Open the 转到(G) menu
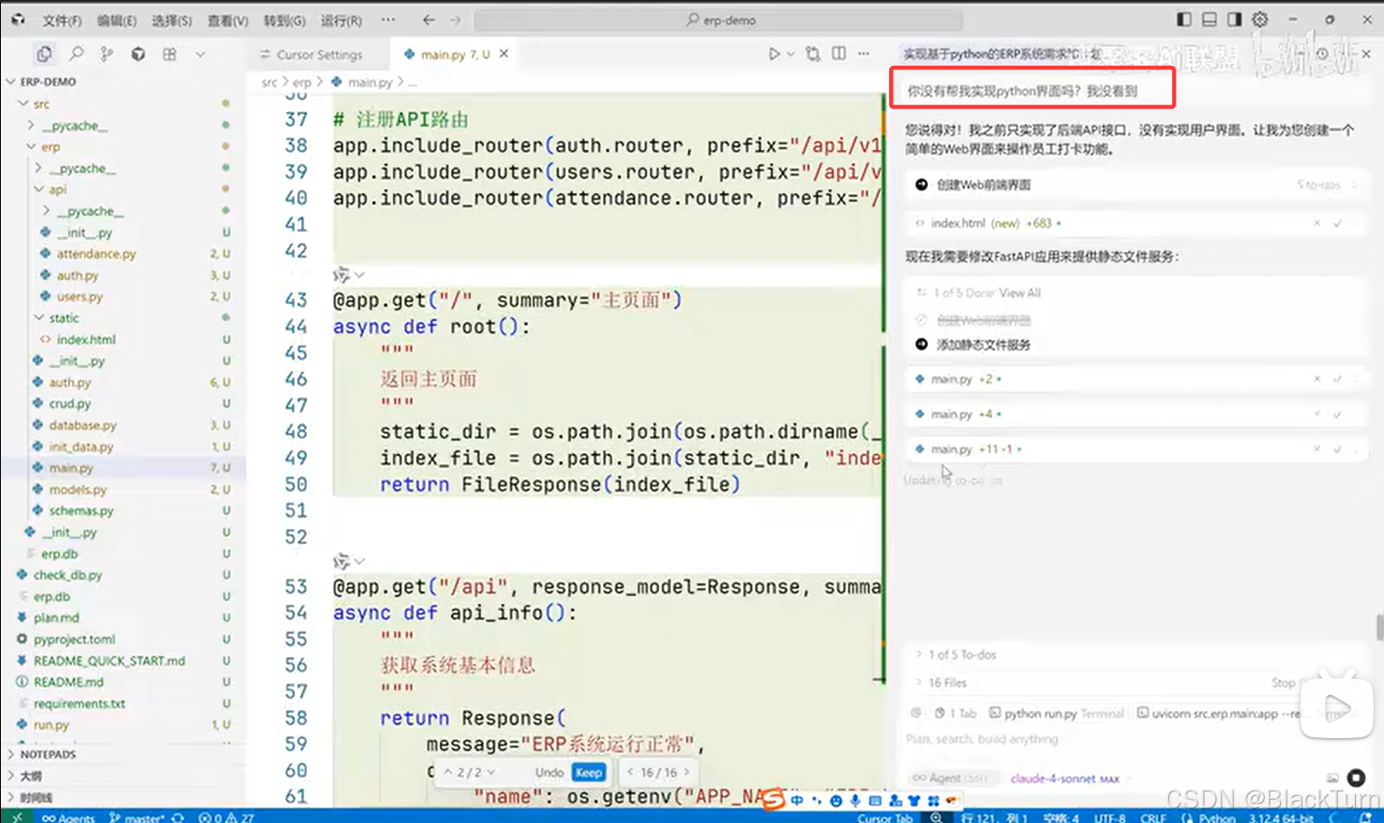 284,21
